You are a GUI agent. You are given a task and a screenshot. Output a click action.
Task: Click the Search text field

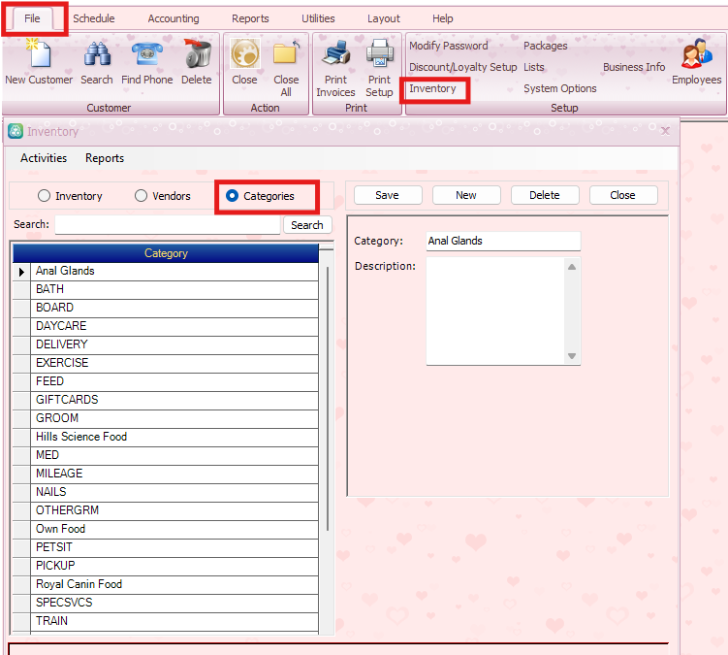coord(167,225)
